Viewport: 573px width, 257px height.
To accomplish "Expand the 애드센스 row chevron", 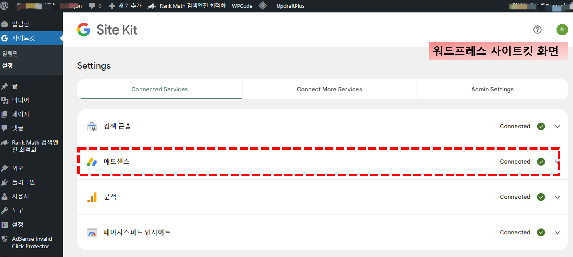I will 557,162.
